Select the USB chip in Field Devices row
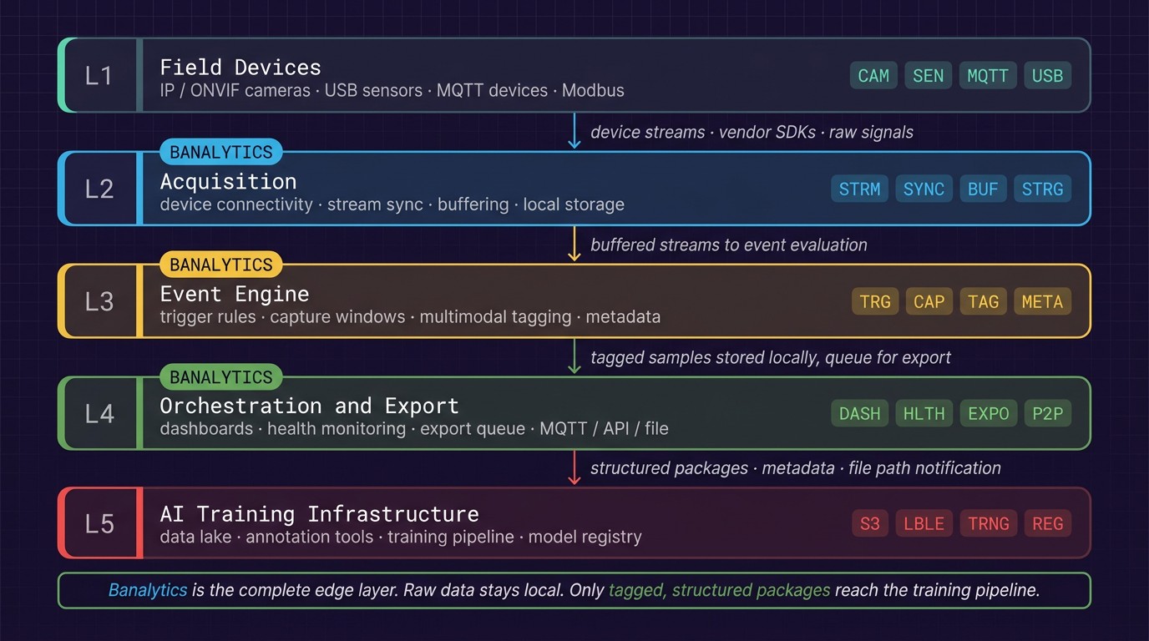 point(1047,76)
